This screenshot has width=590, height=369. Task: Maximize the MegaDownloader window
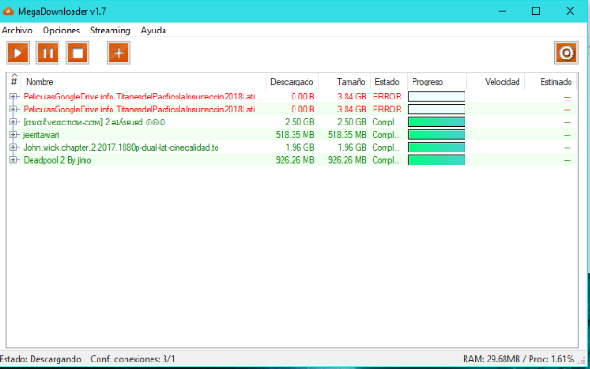536,11
